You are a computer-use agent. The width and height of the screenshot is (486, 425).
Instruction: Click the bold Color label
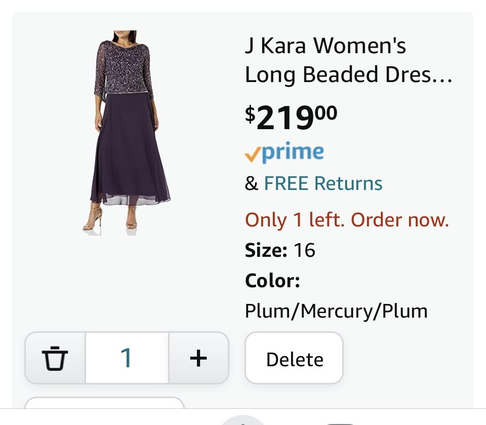(x=272, y=280)
